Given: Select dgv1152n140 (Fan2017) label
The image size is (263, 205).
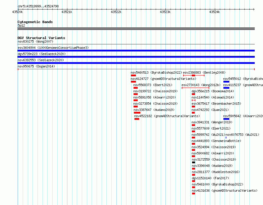Looking at the screenshot, I should [210, 178].
